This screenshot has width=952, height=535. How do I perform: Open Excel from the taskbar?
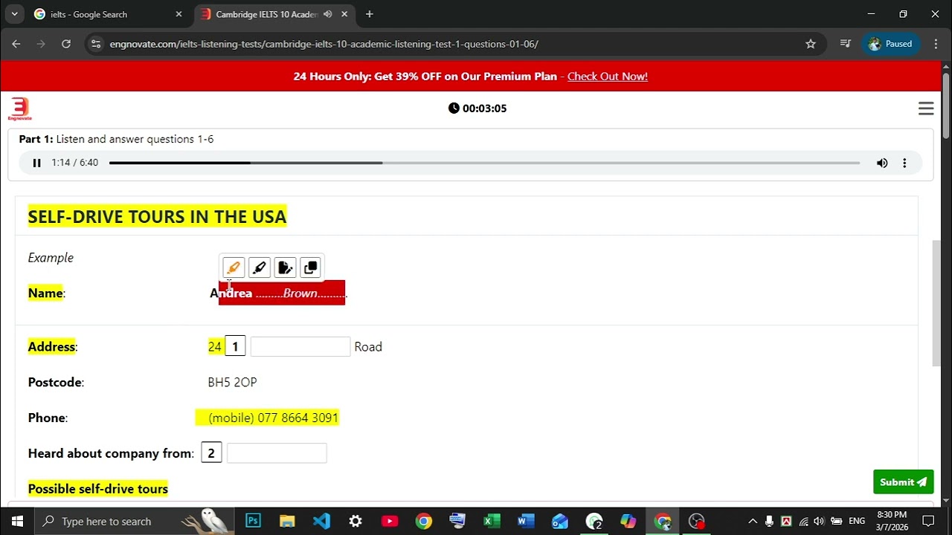[492, 521]
